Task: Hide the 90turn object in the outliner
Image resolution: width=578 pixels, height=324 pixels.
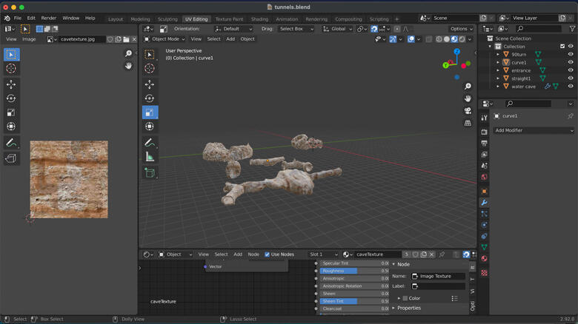Action: click(x=571, y=54)
